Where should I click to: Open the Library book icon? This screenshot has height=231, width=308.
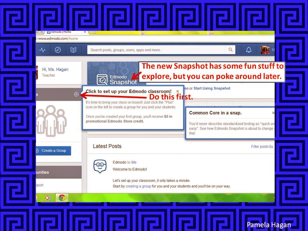(73, 50)
